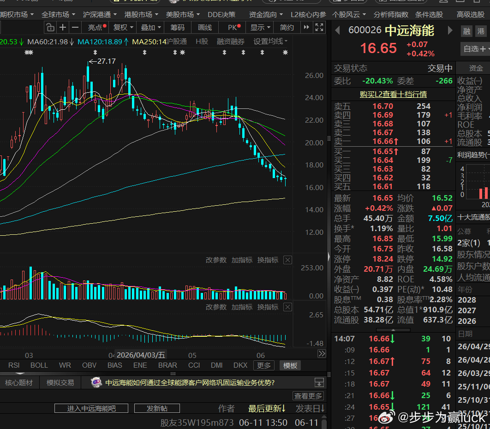This screenshot has width=490, height=429.
Task: Add stock via 自选+ button
Action: (x=475, y=49)
